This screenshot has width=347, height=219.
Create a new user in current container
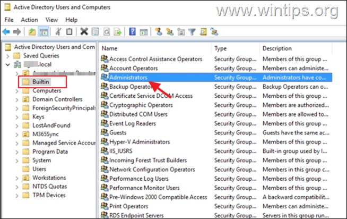pyautogui.click(x=159, y=32)
